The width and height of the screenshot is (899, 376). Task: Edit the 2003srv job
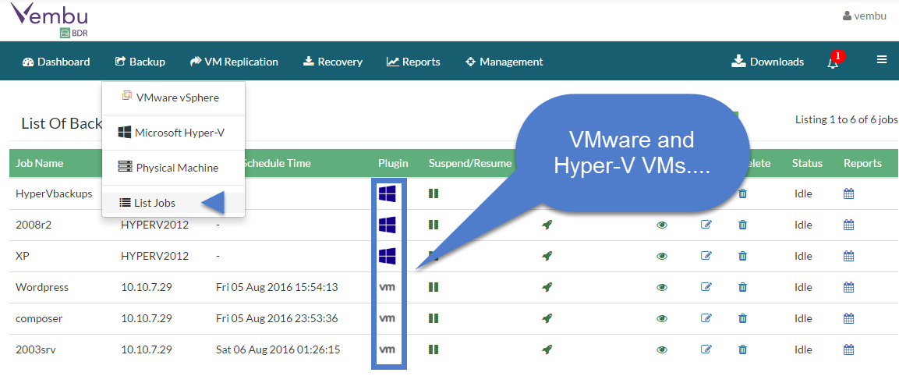[x=706, y=349]
